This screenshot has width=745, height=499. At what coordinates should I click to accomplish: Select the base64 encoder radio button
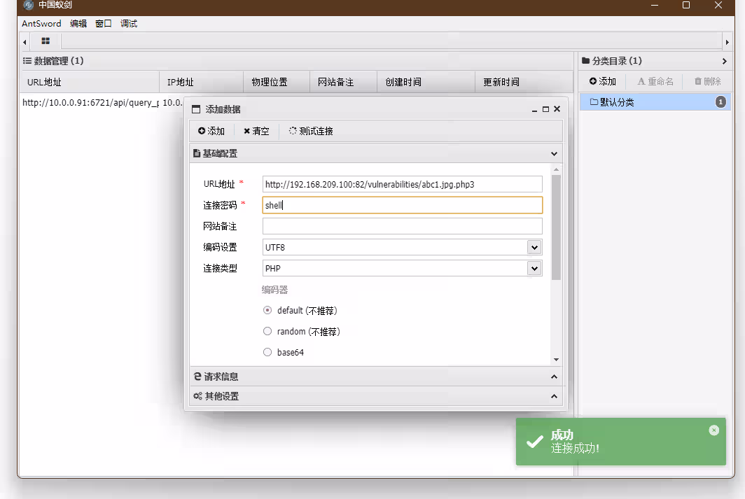click(267, 353)
